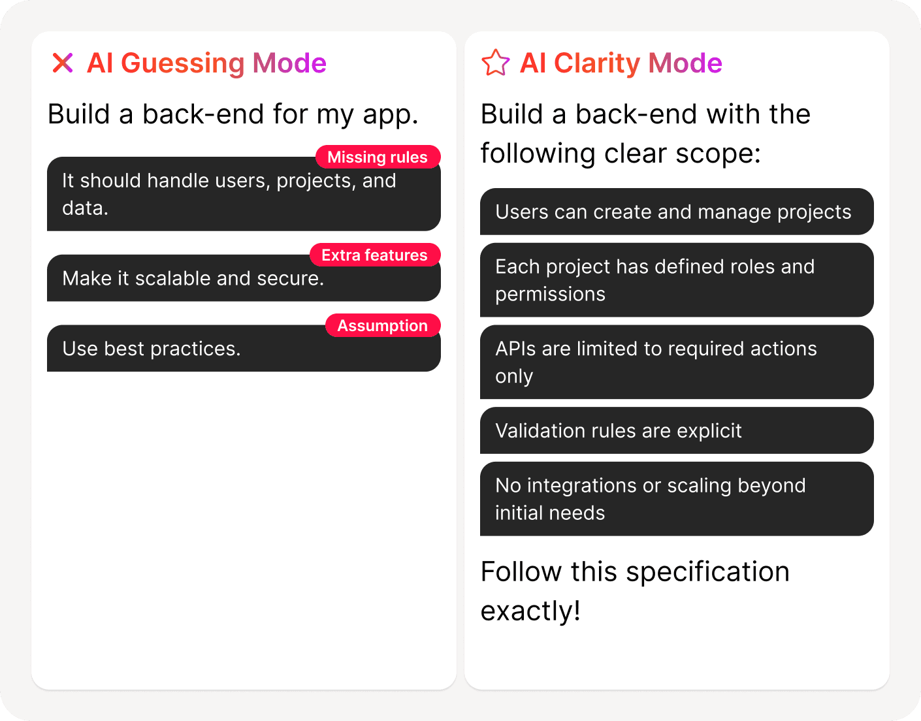Click the Assumption badge
Screen dimensions: 921x721
click(382, 326)
